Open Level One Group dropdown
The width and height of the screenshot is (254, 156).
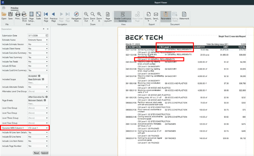pyautogui.click(x=47, y=108)
